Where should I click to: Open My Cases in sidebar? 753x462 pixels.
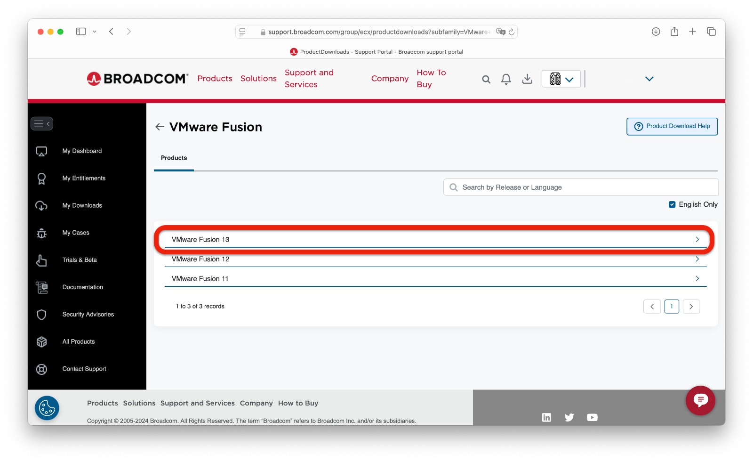[76, 233]
